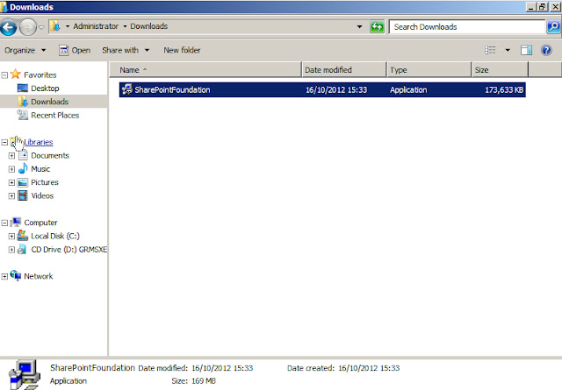The width and height of the screenshot is (562, 390).
Task: Open the Share with menu
Action: coord(126,51)
